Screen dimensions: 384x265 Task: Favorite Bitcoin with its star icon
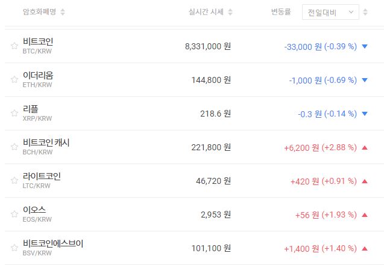pyautogui.click(x=14, y=46)
